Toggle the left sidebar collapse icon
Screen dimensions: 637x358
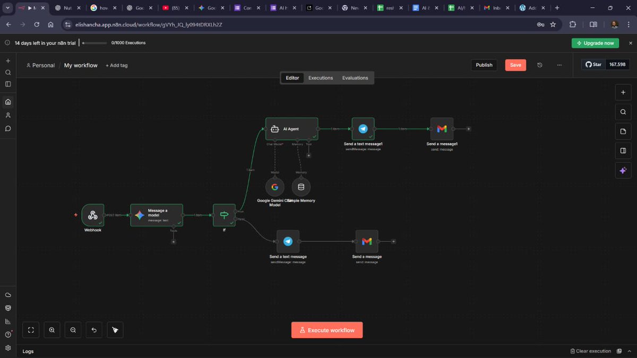click(x=8, y=84)
